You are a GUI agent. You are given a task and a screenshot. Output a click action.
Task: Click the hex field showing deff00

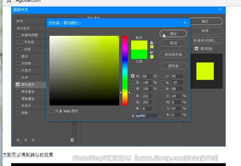point(146,116)
